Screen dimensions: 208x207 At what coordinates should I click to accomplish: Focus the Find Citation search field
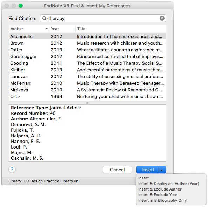103,18
